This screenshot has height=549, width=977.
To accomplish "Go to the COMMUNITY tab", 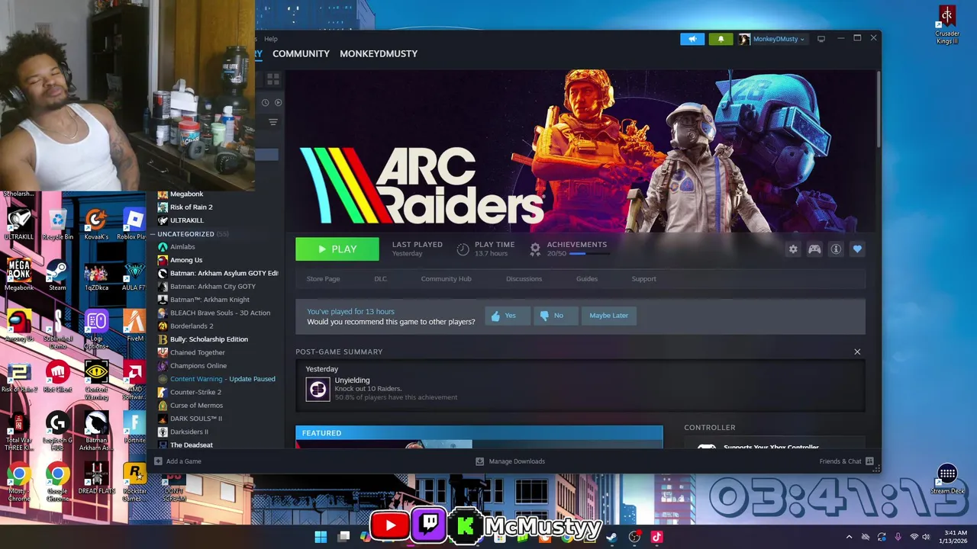I will (x=301, y=53).
